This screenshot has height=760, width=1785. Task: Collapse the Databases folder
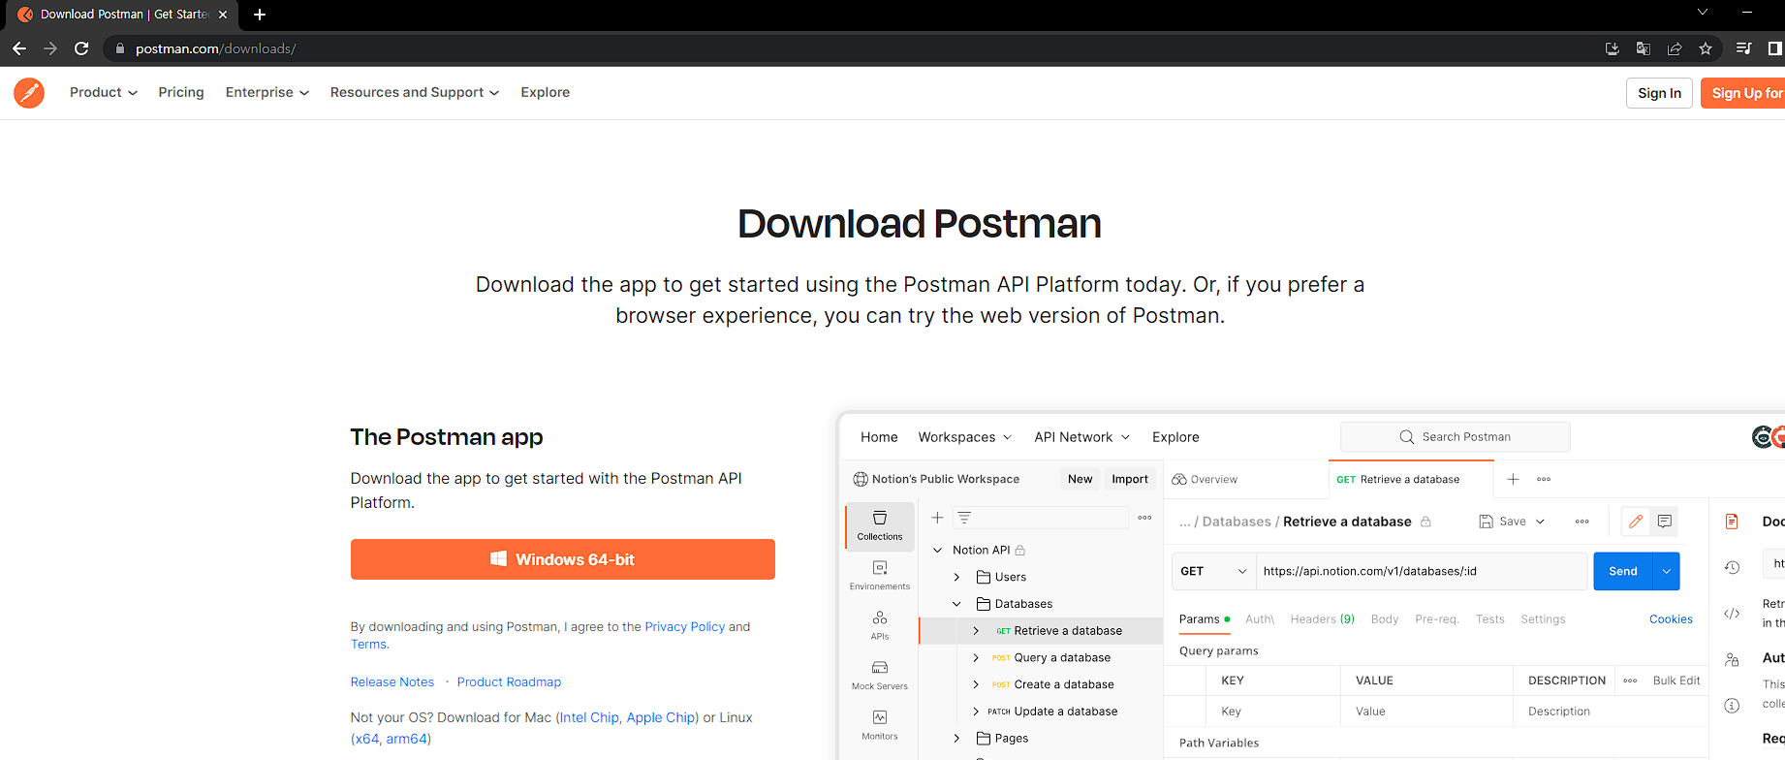point(956,604)
